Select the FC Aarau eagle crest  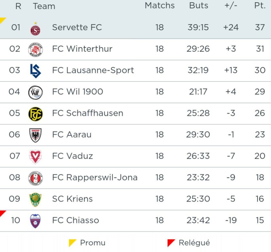pos(35,135)
